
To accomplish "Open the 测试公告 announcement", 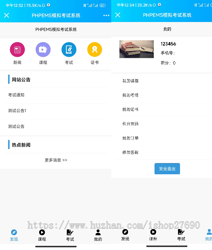I will click(x=56, y=126).
